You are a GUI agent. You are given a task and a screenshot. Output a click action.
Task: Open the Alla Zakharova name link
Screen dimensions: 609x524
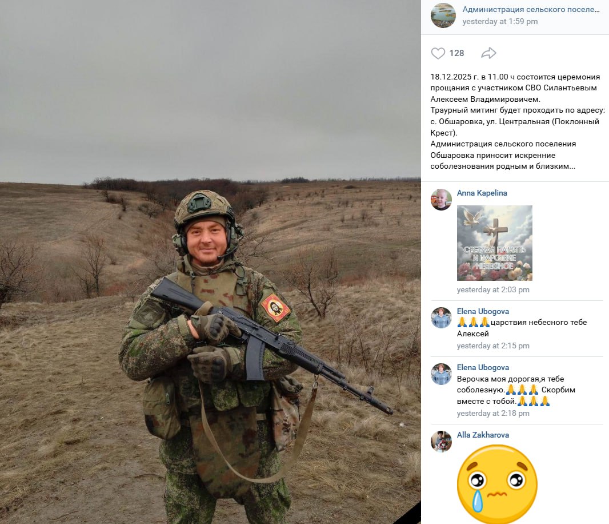tap(483, 435)
